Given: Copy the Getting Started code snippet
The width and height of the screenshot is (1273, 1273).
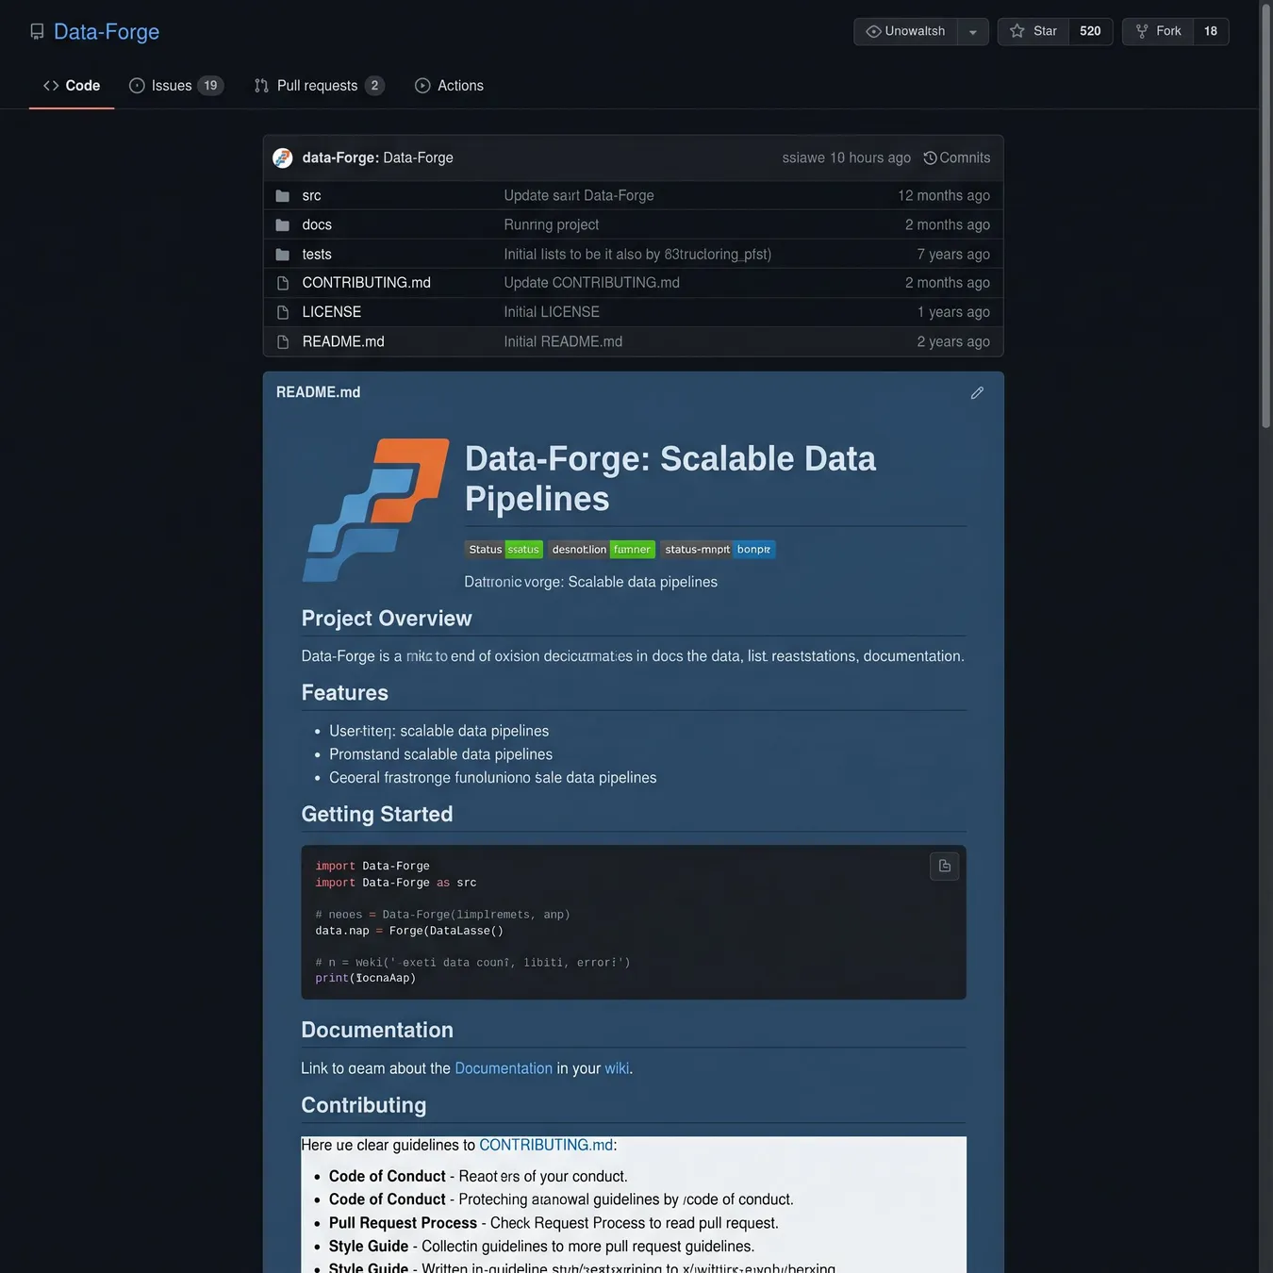Looking at the screenshot, I should (x=944, y=866).
